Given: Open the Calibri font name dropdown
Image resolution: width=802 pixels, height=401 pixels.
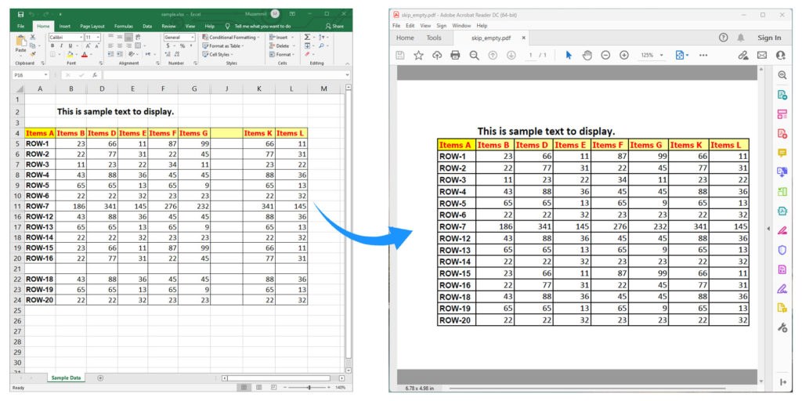Looking at the screenshot, I should tap(66, 37).
